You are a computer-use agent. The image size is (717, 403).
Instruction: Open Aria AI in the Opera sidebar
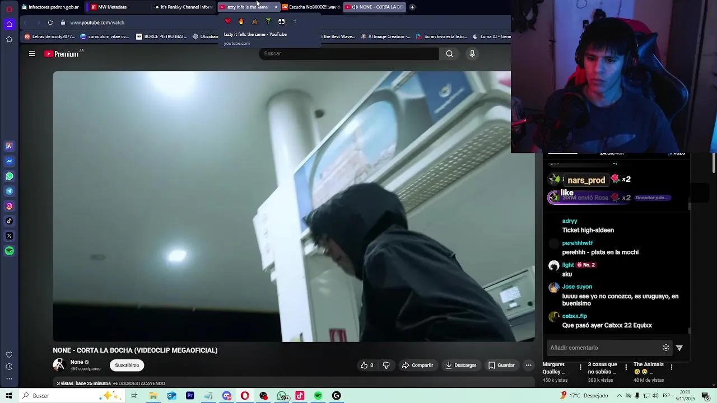(x=9, y=146)
